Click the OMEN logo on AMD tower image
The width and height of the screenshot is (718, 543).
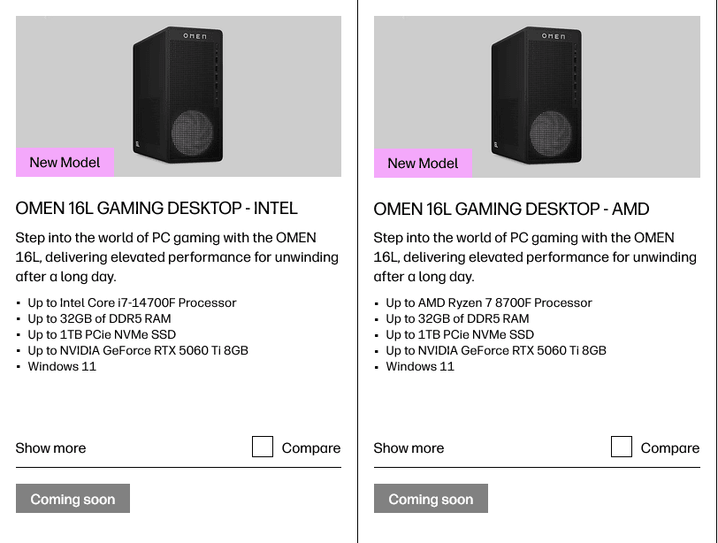coord(554,36)
